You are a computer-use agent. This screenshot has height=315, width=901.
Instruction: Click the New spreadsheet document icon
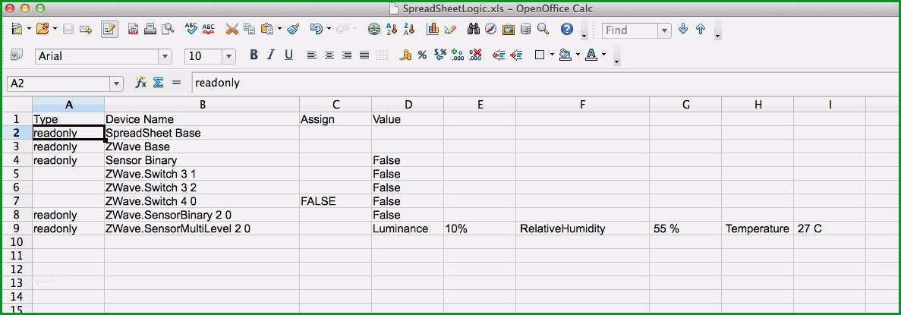pyautogui.click(x=16, y=29)
